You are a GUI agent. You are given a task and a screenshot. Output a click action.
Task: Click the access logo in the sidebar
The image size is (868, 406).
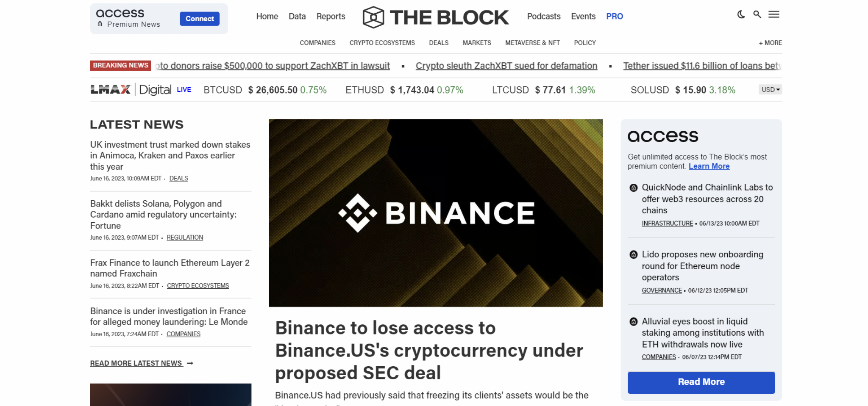(662, 135)
